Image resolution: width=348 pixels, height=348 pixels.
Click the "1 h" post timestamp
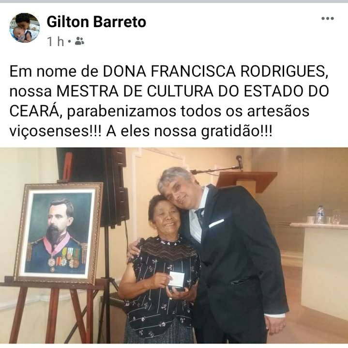56,41
